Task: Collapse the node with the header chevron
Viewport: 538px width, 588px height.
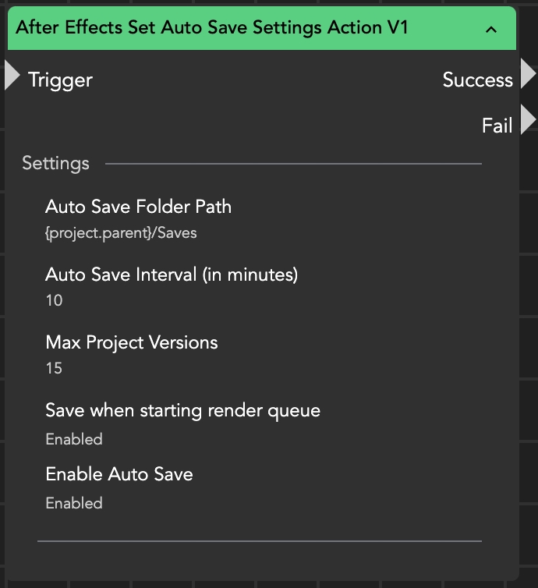Action: (491, 30)
